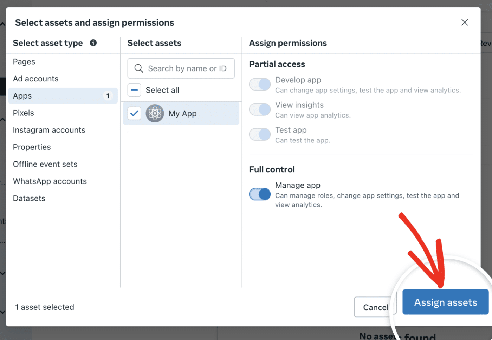Image resolution: width=492 pixels, height=340 pixels.
Task: Click the Cancel button
Action: point(375,307)
